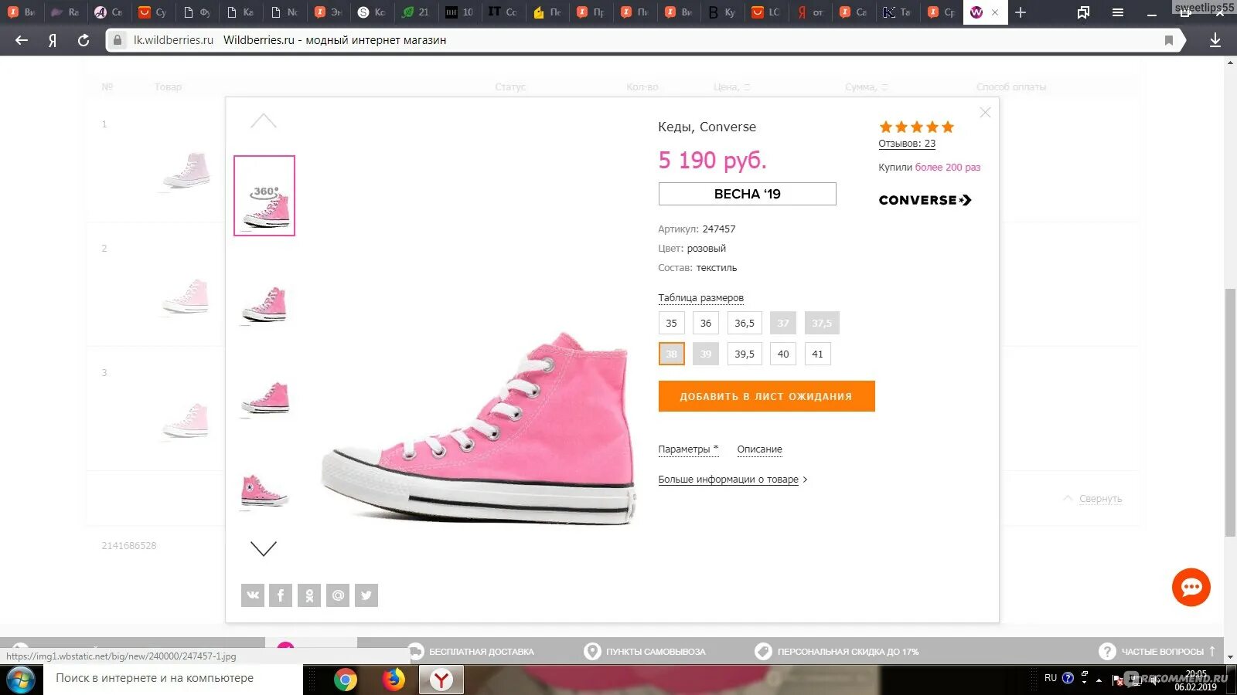Show next thumbnails with down chevron
Viewport: 1237px width, 695px height.
(x=264, y=548)
